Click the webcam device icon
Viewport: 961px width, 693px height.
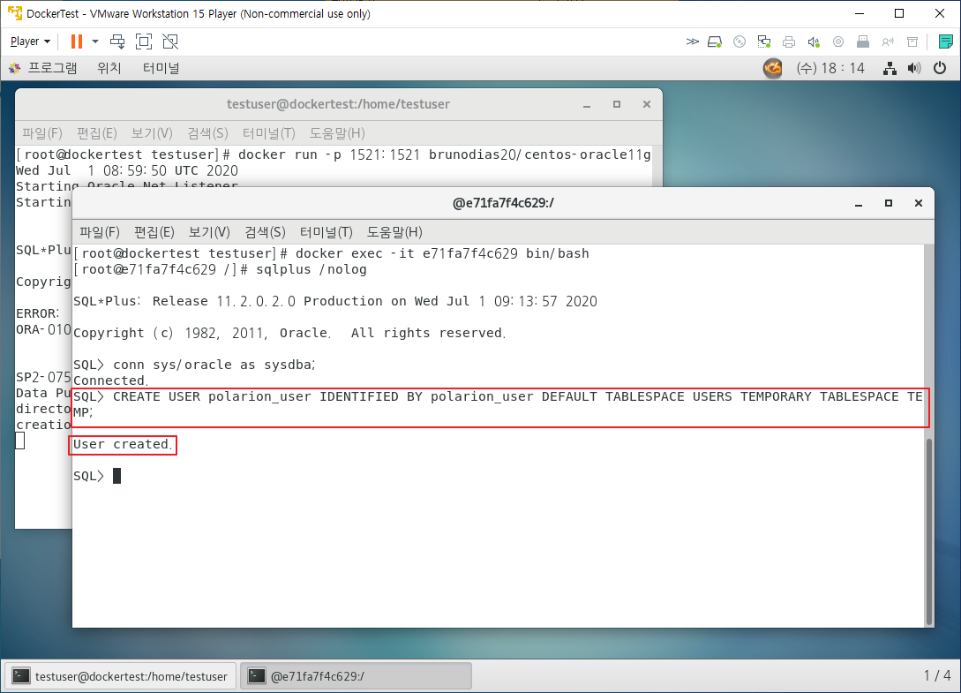tap(838, 41)
